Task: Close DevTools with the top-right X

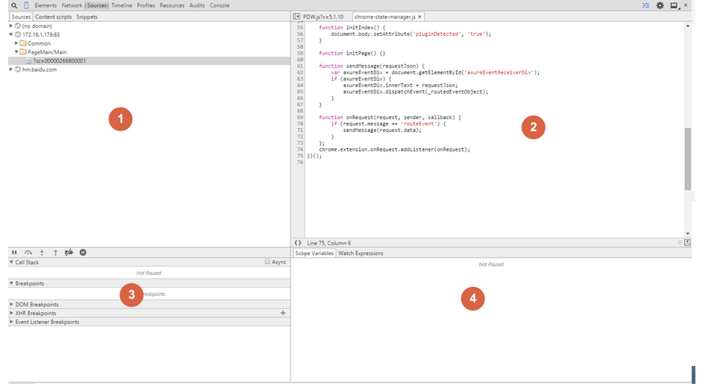Action: (x=686, y=5)
